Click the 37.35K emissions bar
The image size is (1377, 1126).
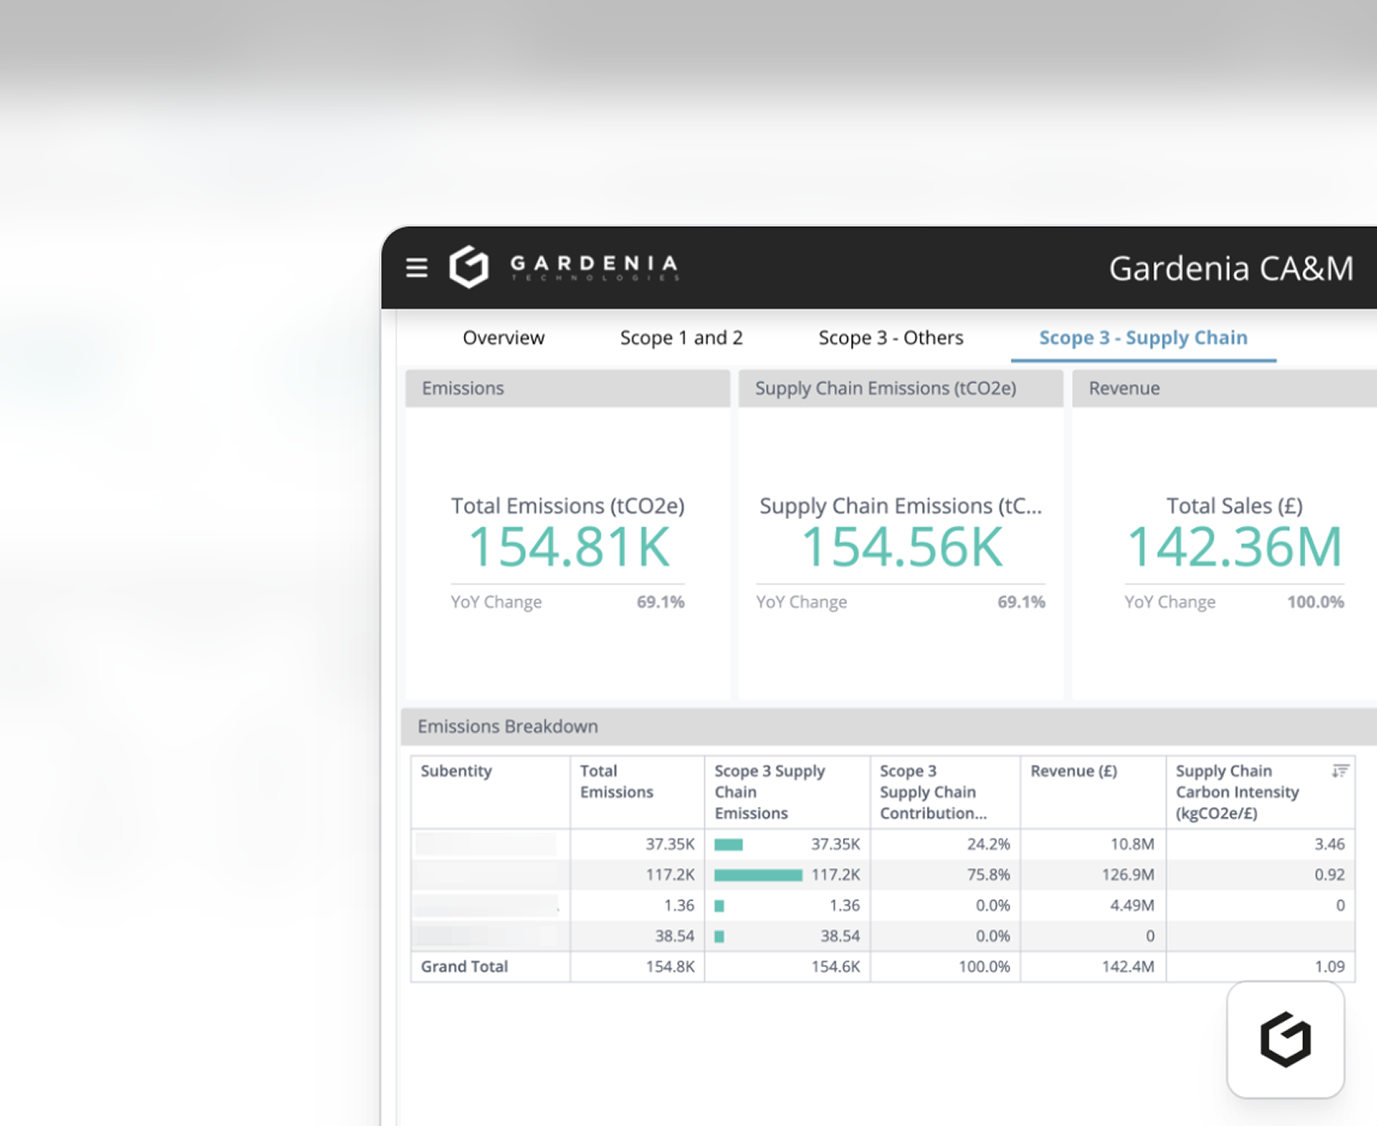click(x=728, y=844)
